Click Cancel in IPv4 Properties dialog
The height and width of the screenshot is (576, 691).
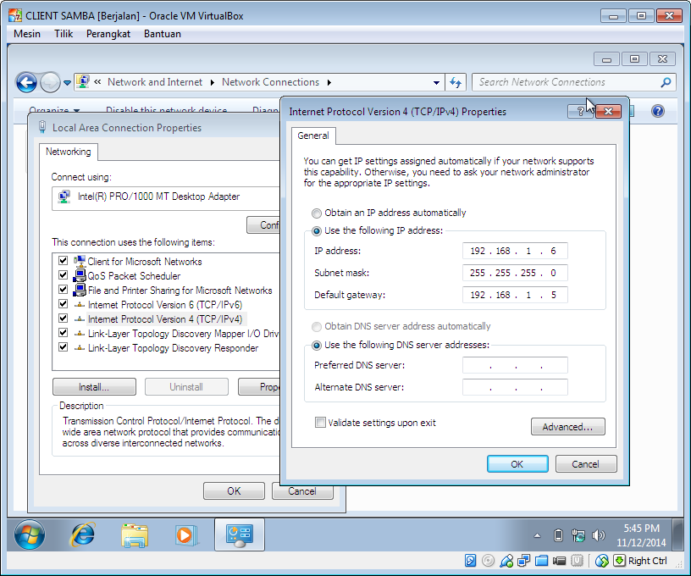pos(585,464)
